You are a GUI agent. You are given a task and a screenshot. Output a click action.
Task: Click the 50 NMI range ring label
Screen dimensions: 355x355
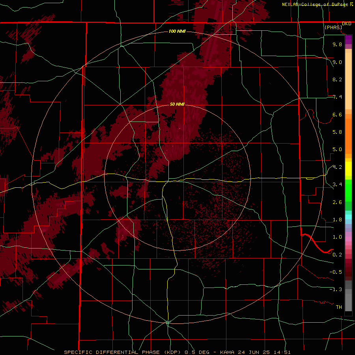(177, 104)
